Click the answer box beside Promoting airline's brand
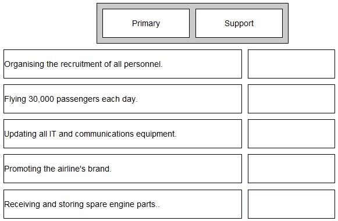The width and height of the screenshot is (338, 221). coord(291,169)
